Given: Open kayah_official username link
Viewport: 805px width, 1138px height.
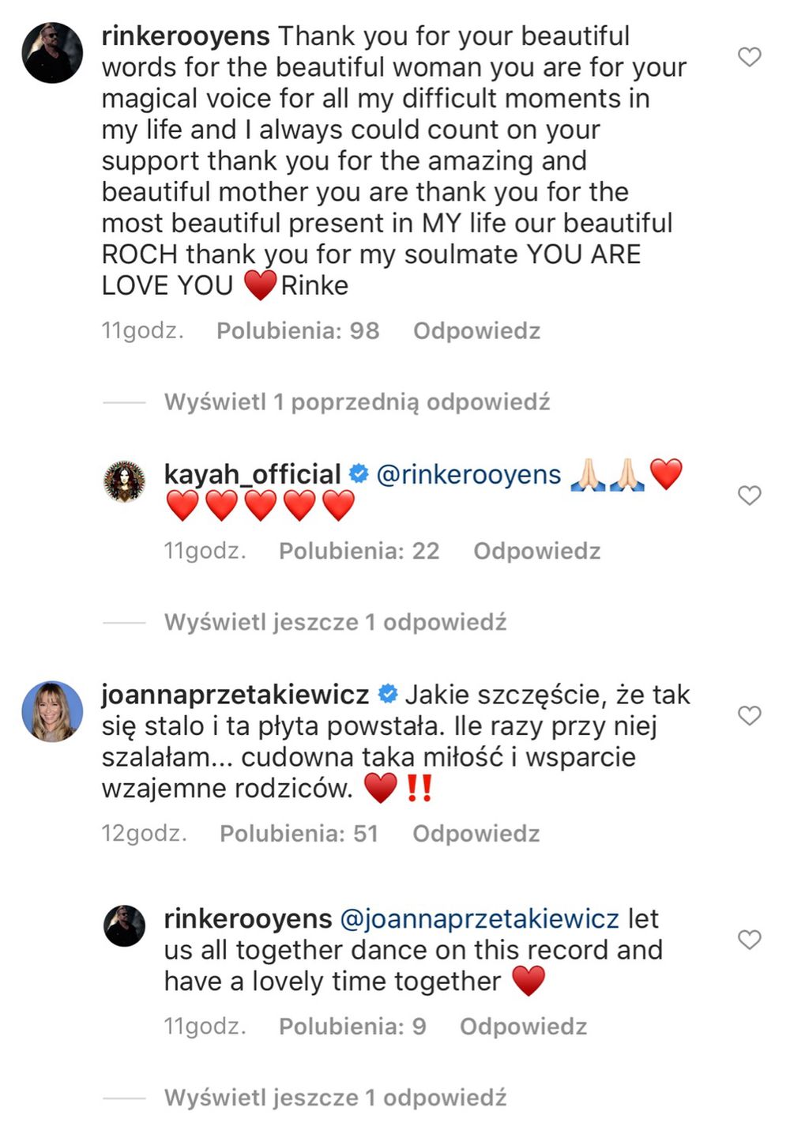Looking at the screenshot, I should pos(252,475).
